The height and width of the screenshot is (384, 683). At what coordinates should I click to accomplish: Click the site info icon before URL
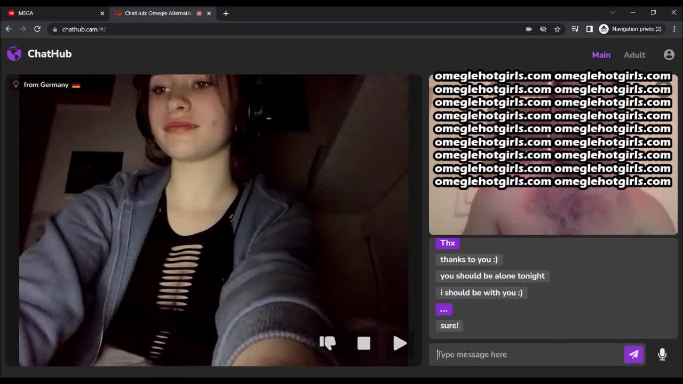(54, 29)
